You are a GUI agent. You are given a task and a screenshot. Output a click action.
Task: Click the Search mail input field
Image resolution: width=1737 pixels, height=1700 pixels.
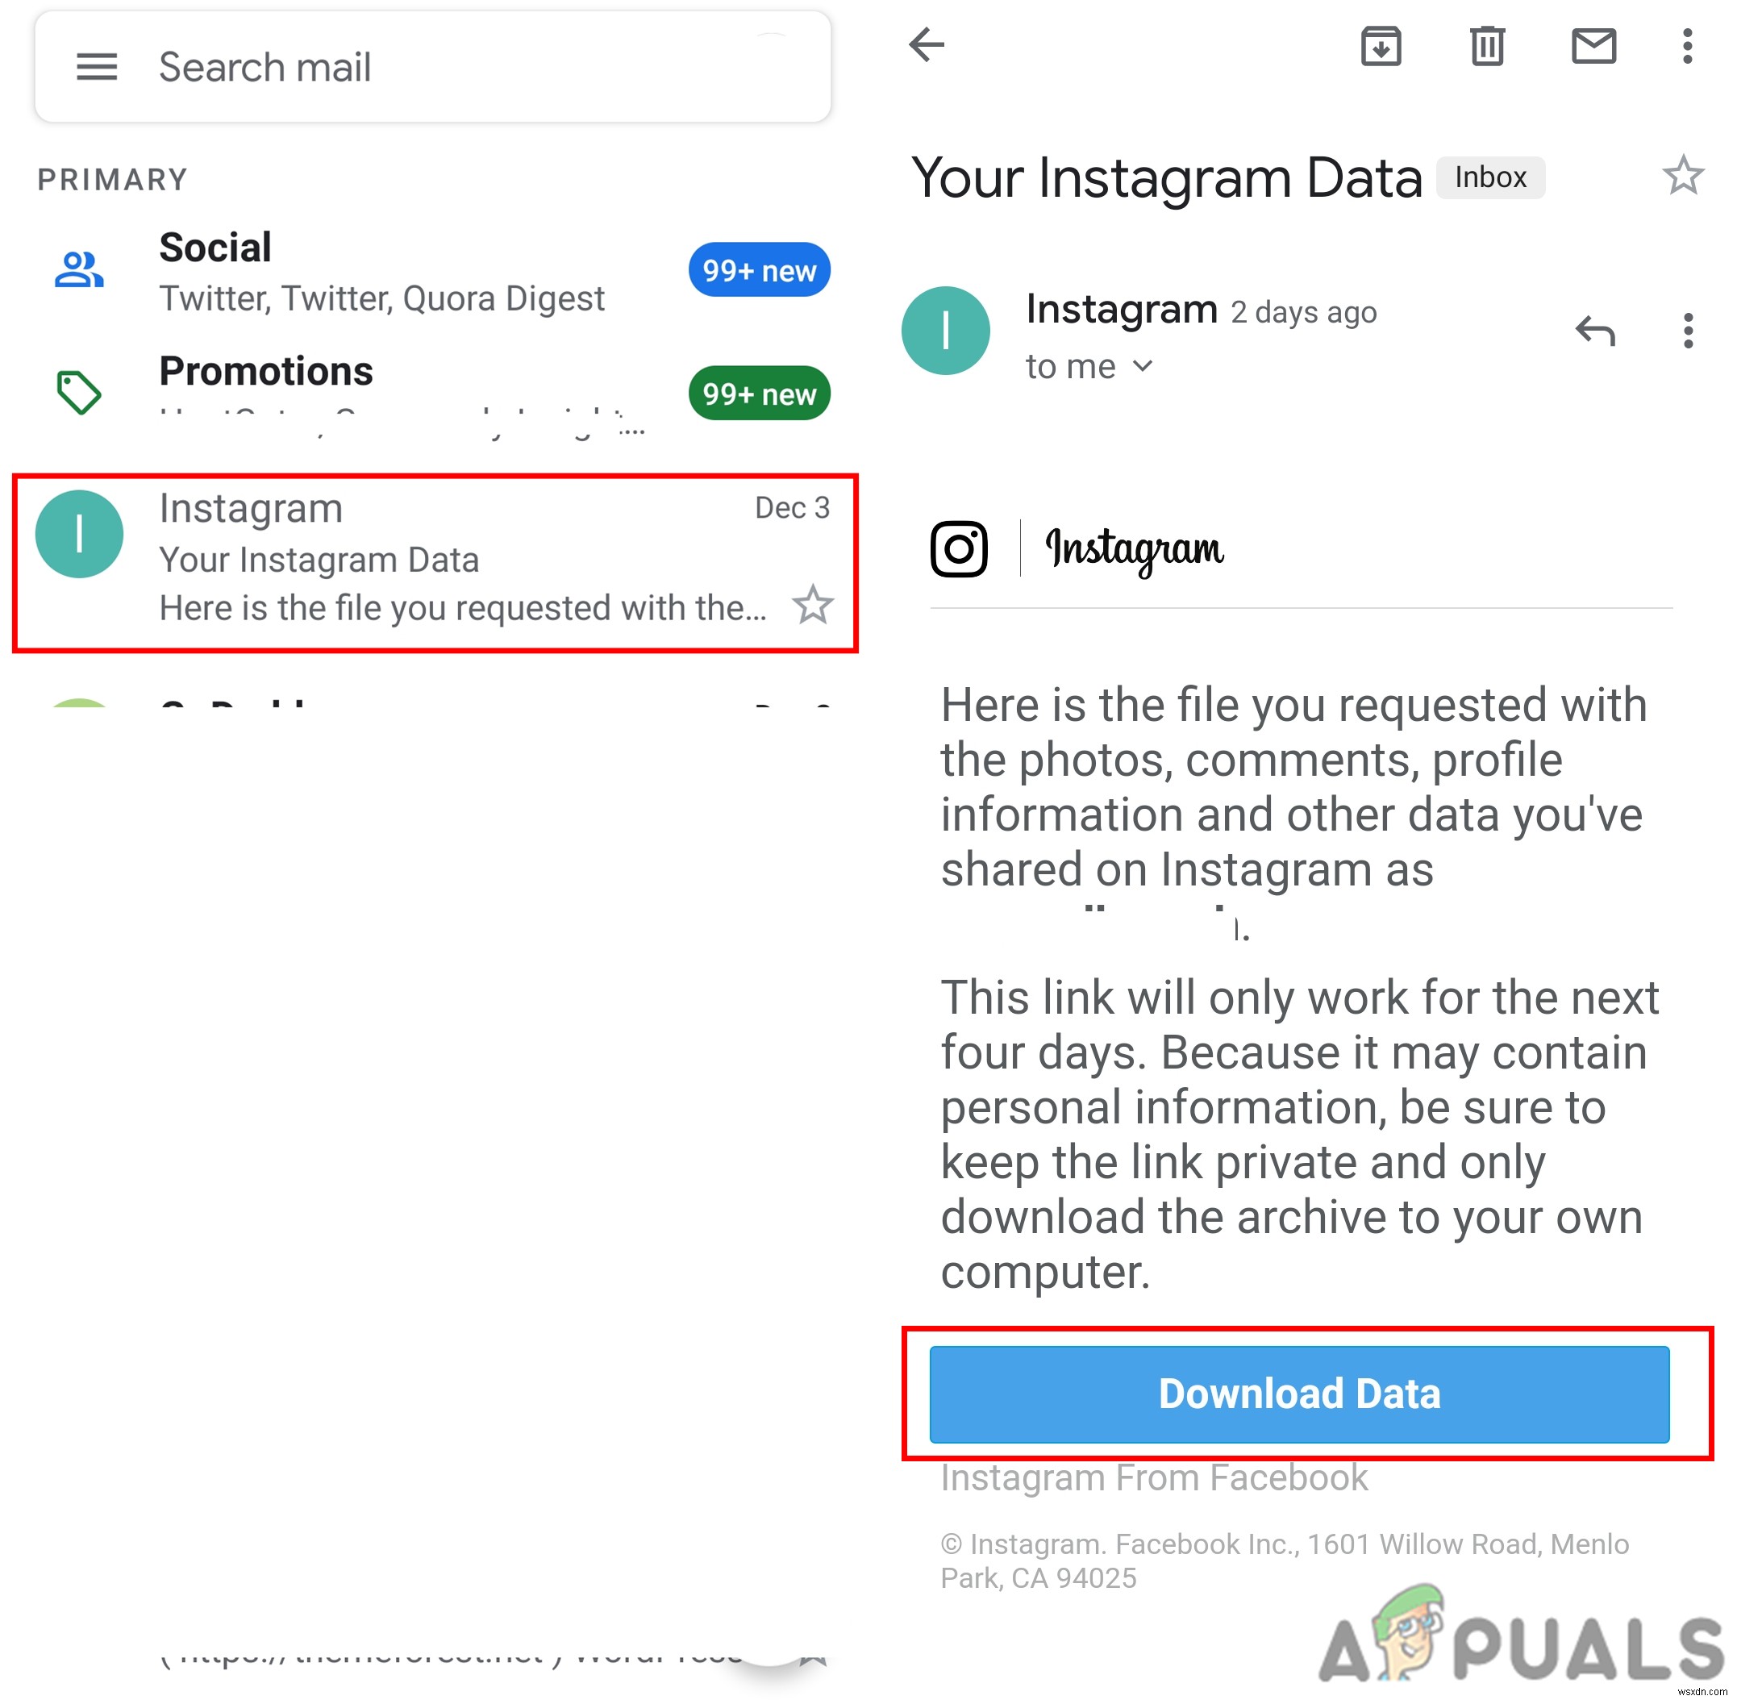point(435,65)
